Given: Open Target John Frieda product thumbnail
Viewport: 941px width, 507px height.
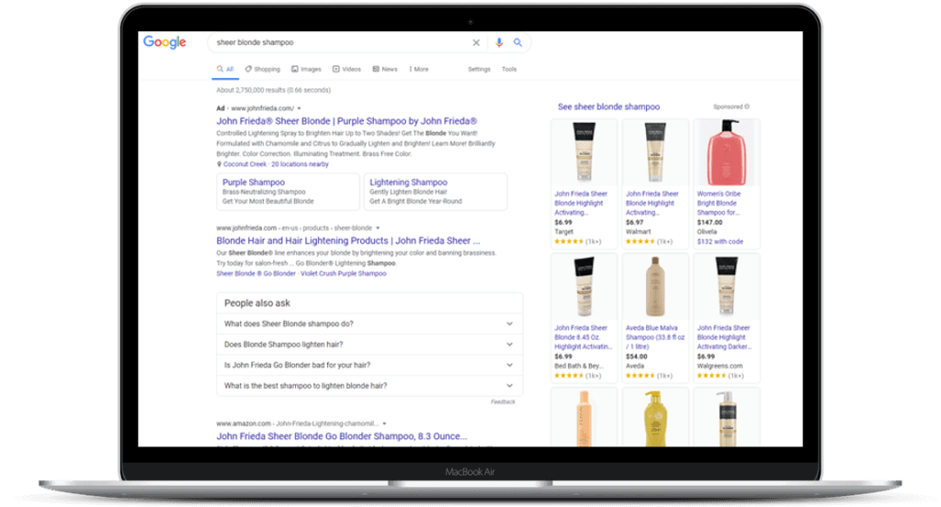Looking at the screenshot, I should pyautogui.click(x=584, y=152).
